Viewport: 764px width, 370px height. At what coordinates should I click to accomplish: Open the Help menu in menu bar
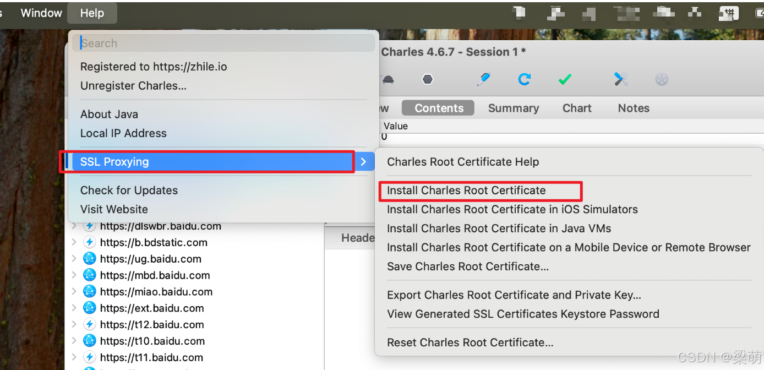[x=92, y=13]
